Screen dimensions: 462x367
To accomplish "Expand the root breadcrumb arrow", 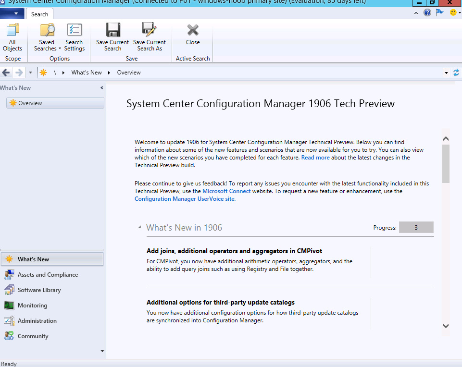I will tap(63, 73).
